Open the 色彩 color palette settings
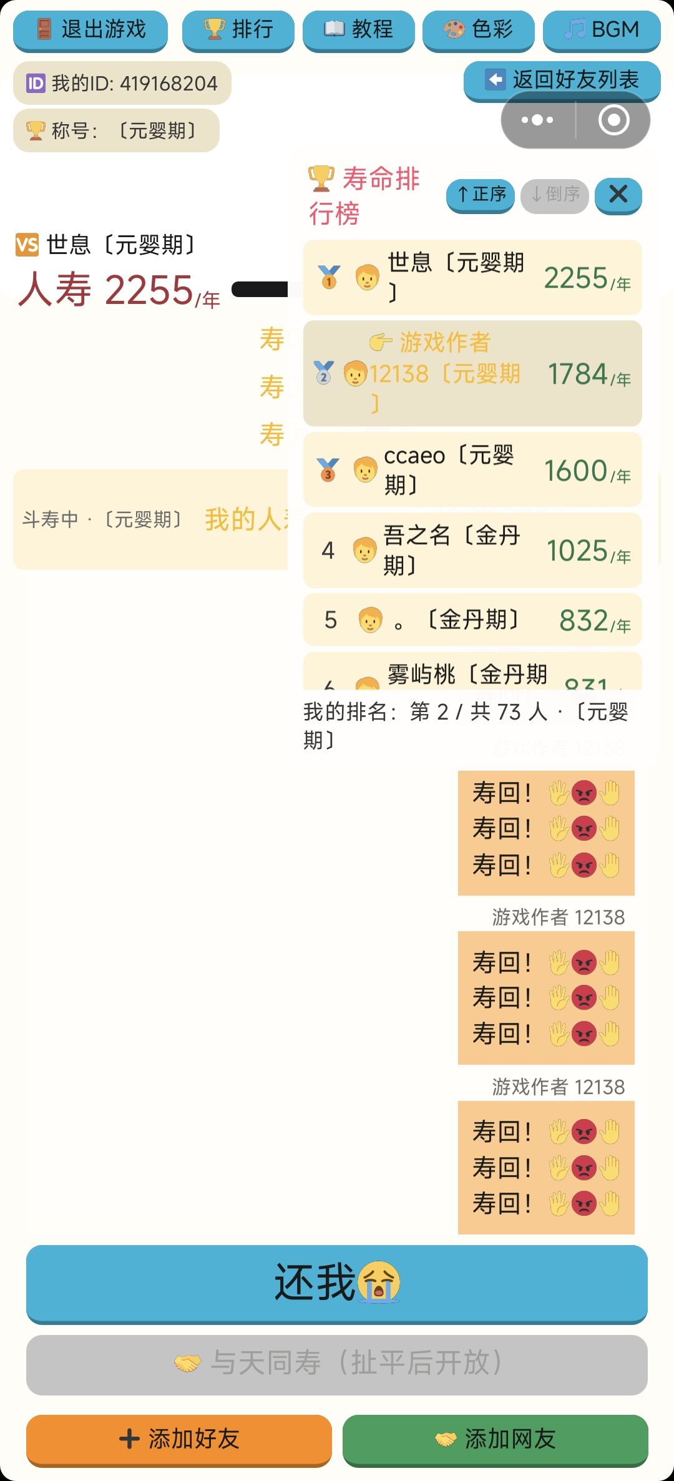The image size is (674, 1481). click(478, 30)
